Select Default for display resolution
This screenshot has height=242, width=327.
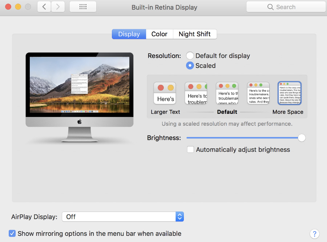tap(190, 55)
